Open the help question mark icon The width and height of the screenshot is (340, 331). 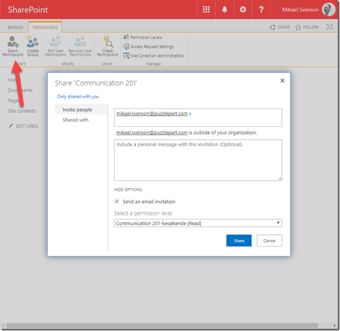coord(261,10)
